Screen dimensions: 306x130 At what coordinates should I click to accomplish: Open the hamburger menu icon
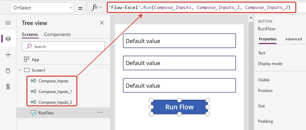8,23
